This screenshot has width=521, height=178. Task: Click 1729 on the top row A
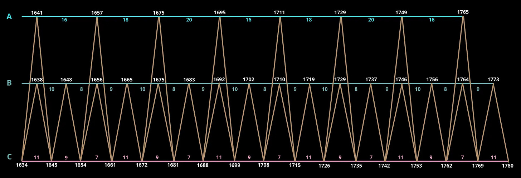click(x=340, y=12)
